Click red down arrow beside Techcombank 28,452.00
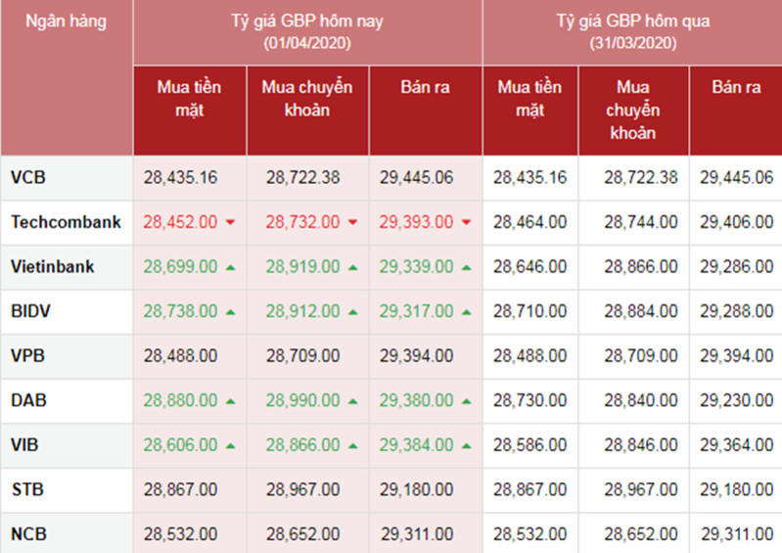 (230, 222)
